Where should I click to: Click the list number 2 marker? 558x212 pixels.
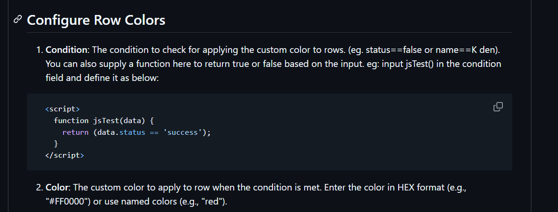[40, 188]
